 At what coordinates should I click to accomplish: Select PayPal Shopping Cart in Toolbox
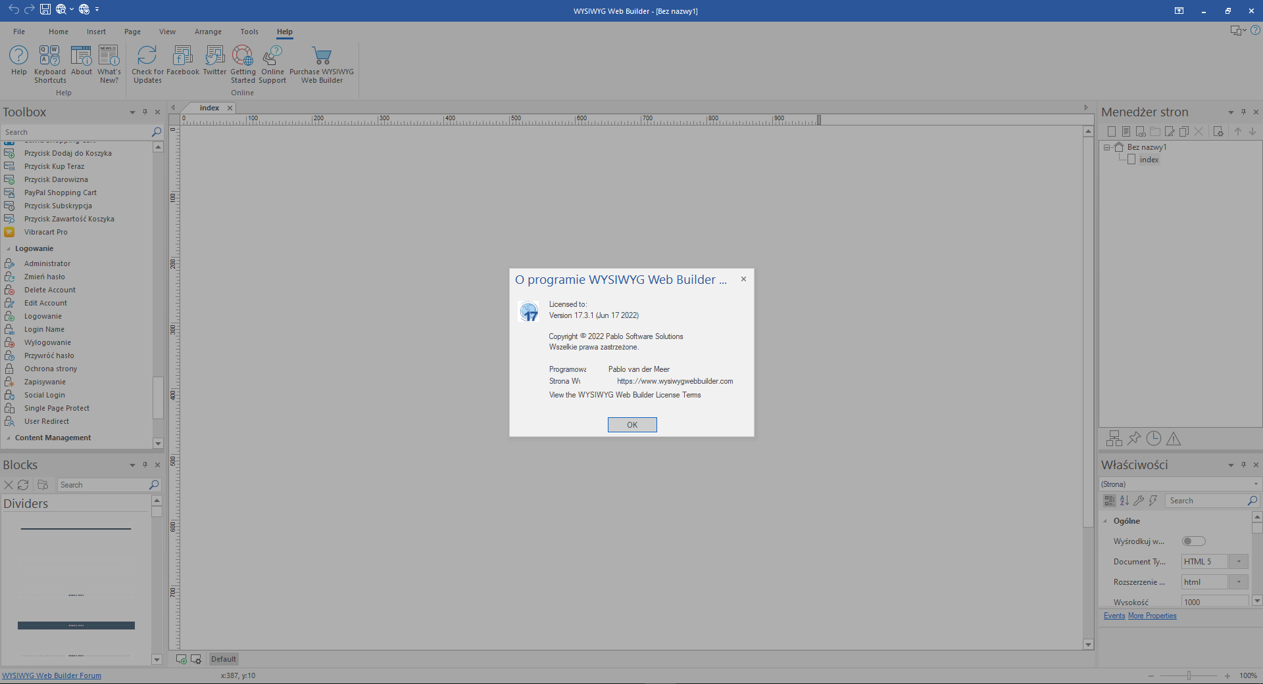pos(61,193)
